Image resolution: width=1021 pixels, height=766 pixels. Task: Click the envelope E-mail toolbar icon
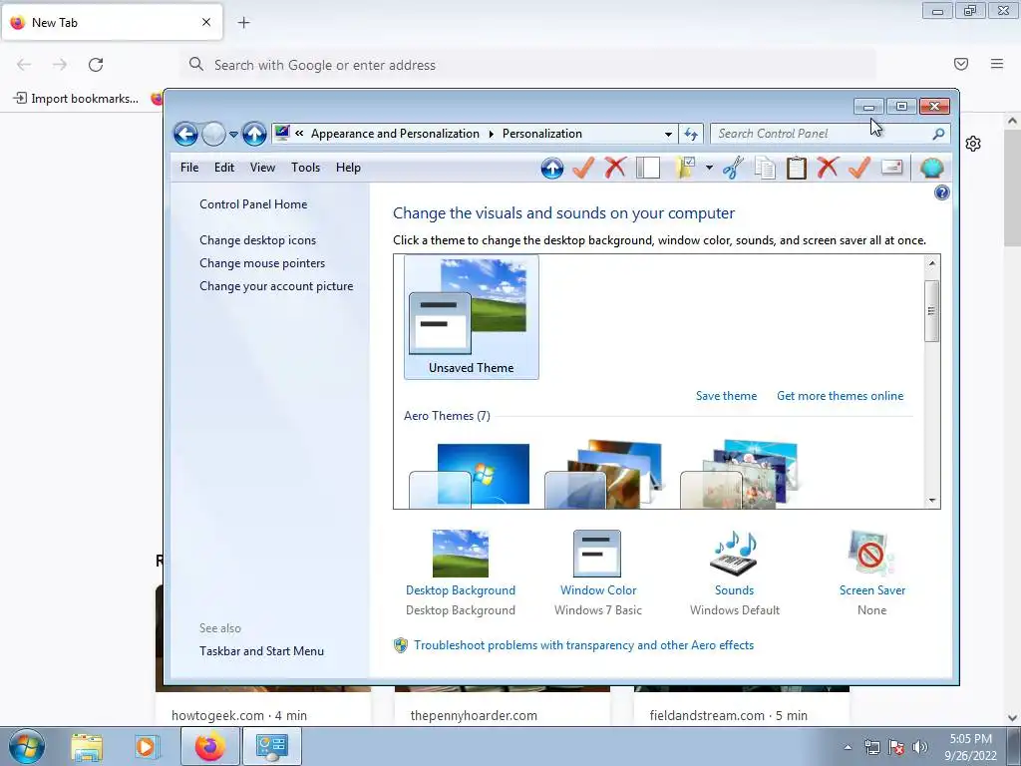892,168
